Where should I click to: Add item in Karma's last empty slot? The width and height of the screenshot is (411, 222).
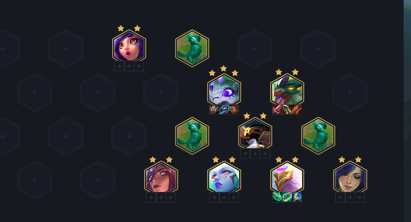[360, 197]
